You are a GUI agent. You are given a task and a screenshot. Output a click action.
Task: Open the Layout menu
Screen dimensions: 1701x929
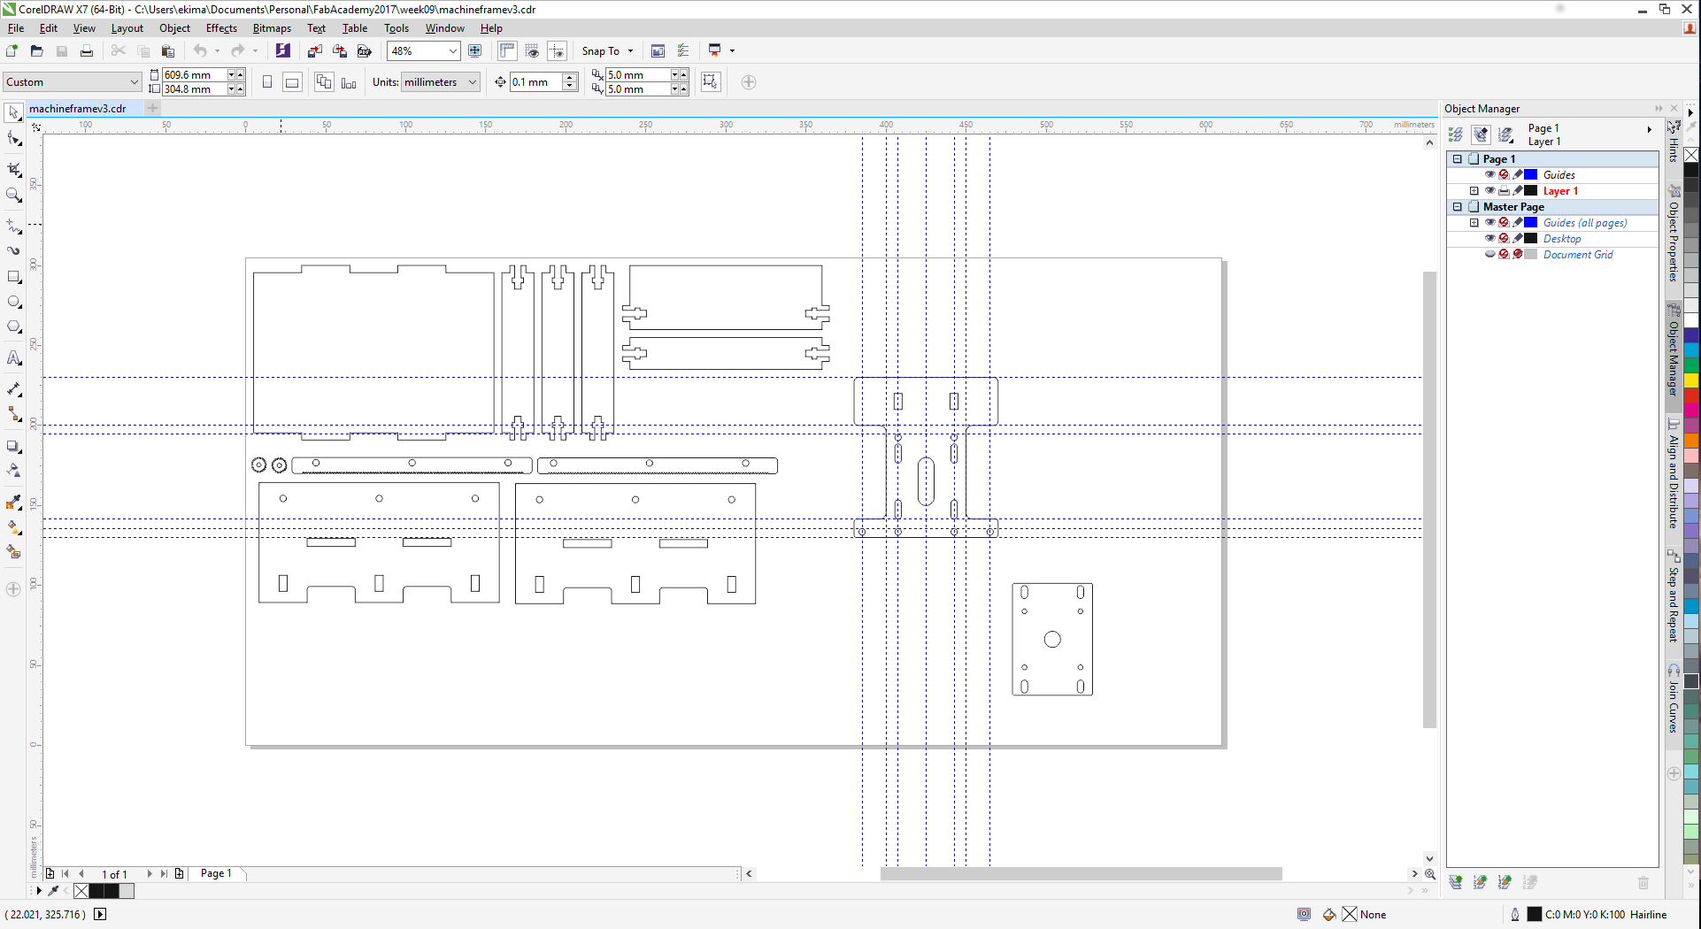pos(127,28)
